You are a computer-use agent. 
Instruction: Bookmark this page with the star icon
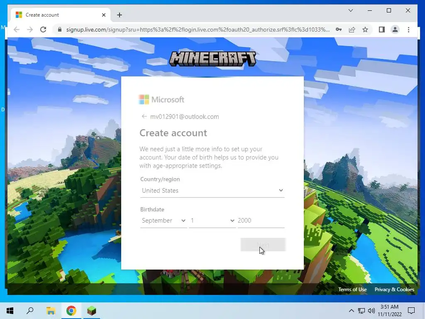tap(365, 29)
